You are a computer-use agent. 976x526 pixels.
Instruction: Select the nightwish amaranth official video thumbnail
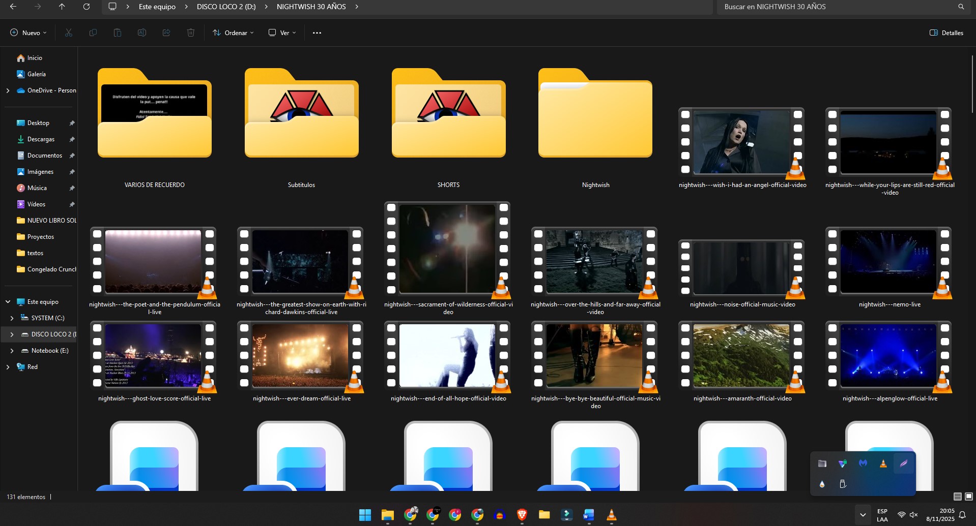[742, 356]
